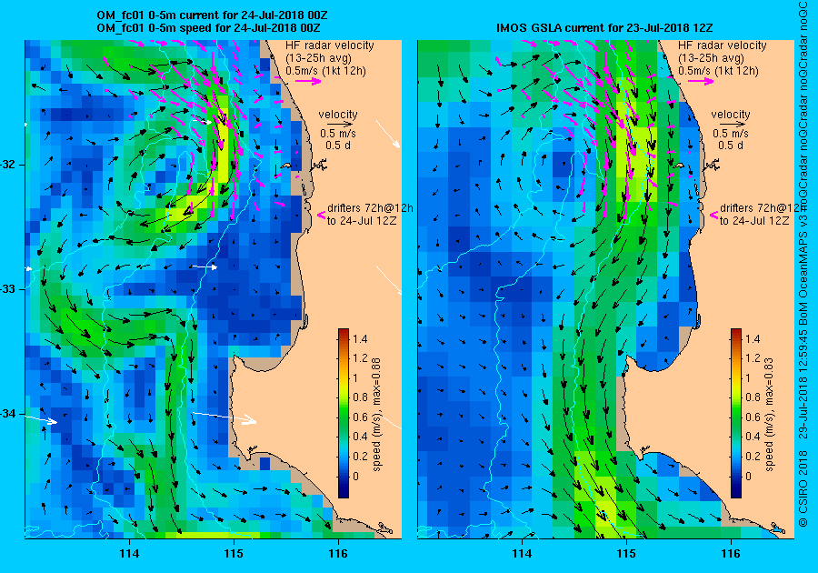The height and width of the screenshot is (573, 818).
Task: Click 'velocity' legend label on right map
Action: pos(731,115)
